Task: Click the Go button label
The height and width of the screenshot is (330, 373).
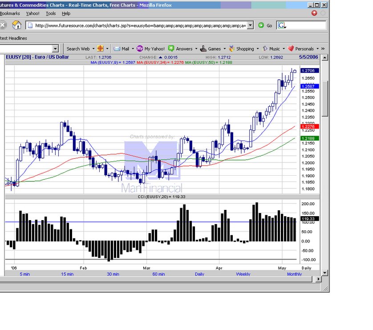Action: (x=269, y=25)
